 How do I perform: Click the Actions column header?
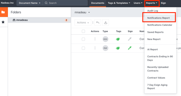(x=95, y=31)
